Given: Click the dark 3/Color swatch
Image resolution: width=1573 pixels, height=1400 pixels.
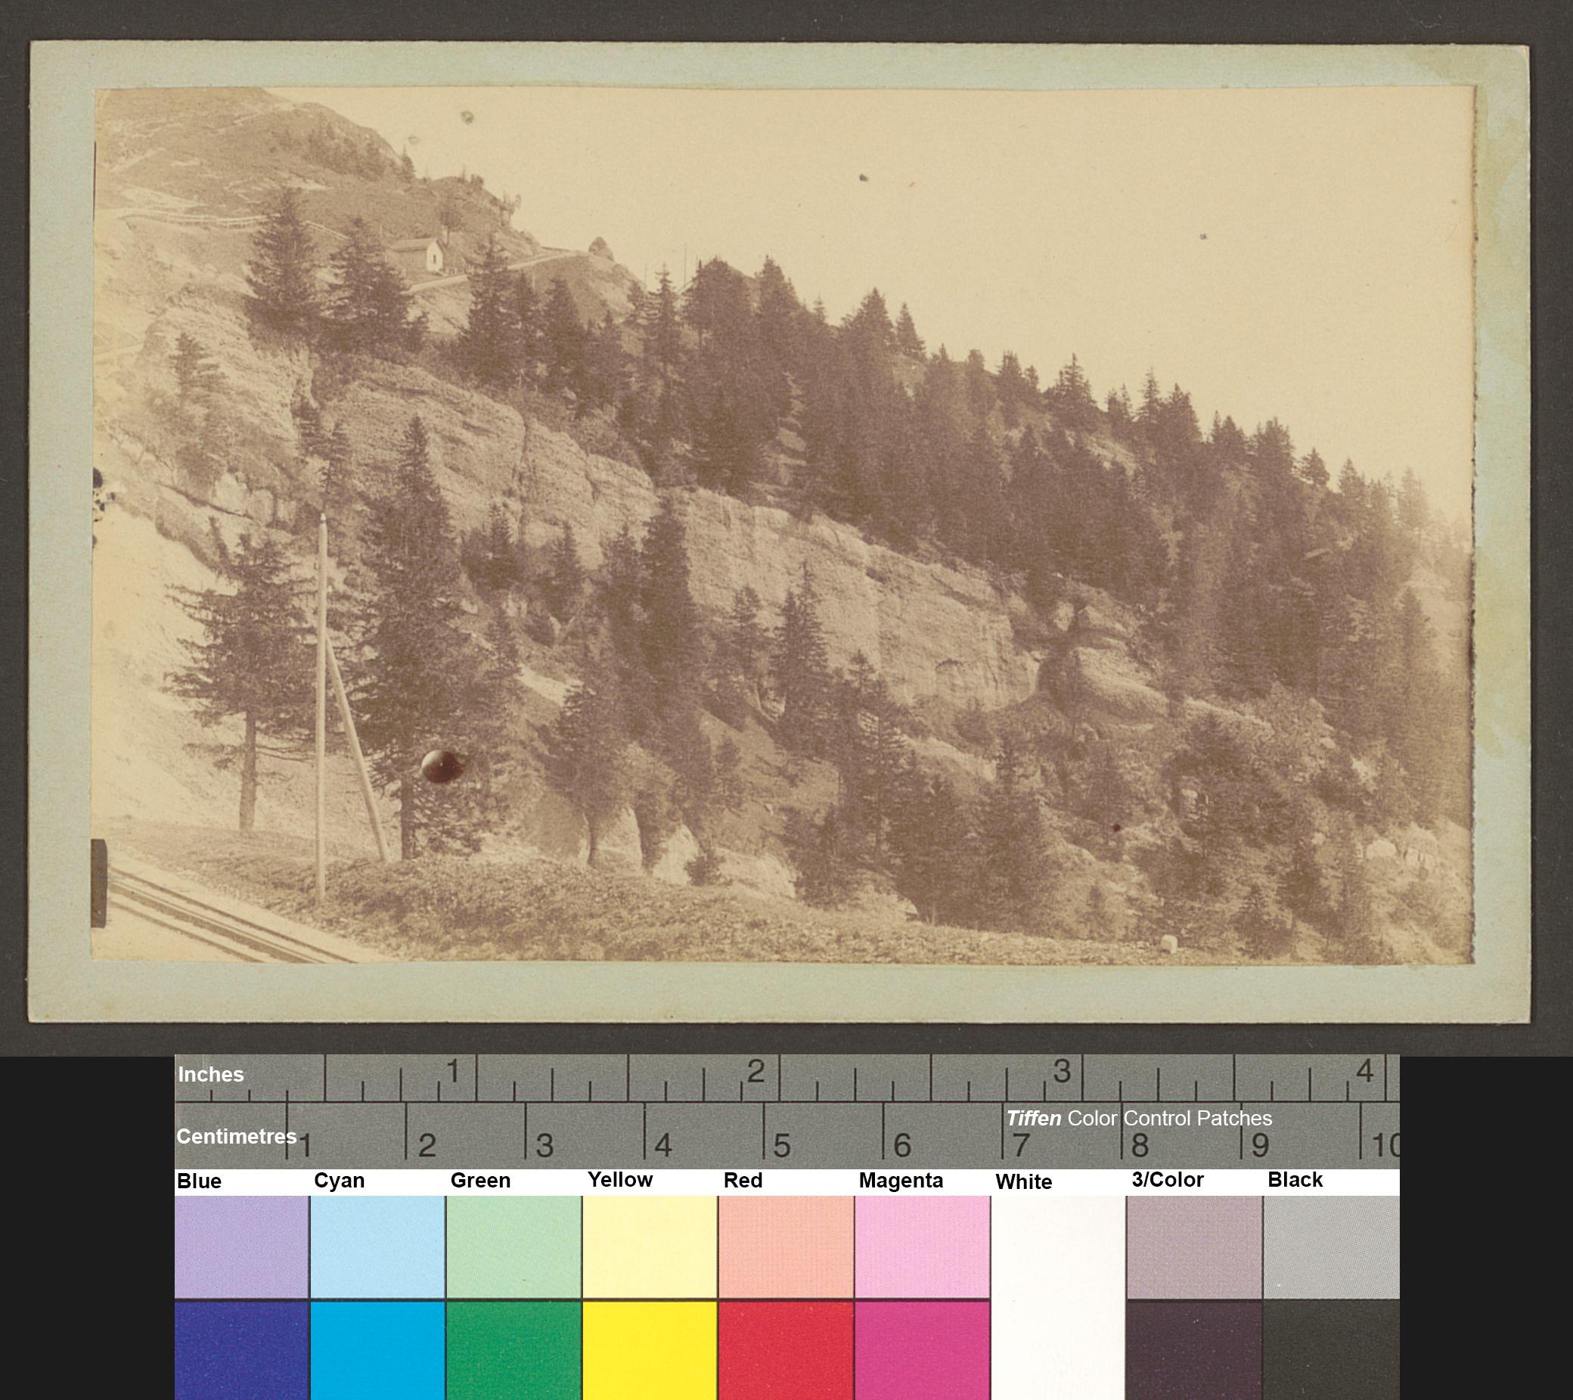Looking at the screenshot, I should 1194,1350.
